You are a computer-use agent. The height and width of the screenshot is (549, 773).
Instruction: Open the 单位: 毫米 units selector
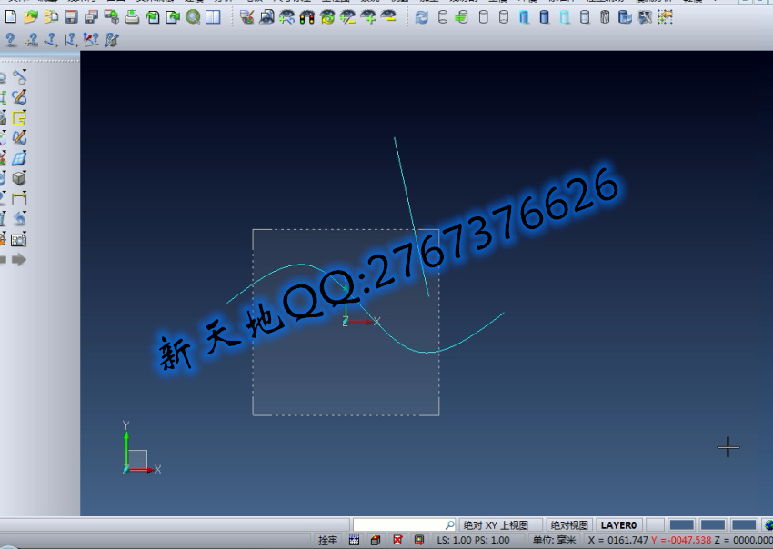(554, 540)
